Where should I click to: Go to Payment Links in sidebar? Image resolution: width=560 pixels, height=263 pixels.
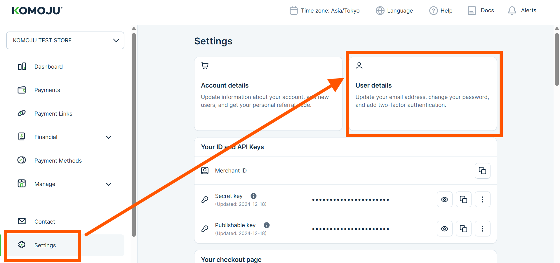point(53,114)
